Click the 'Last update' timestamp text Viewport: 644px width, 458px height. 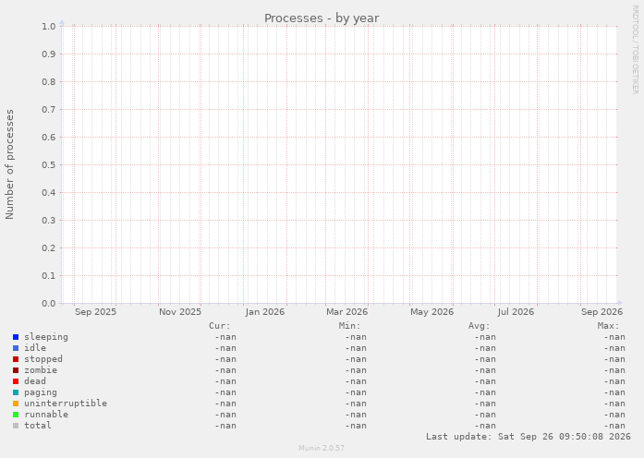coord(529,437)
